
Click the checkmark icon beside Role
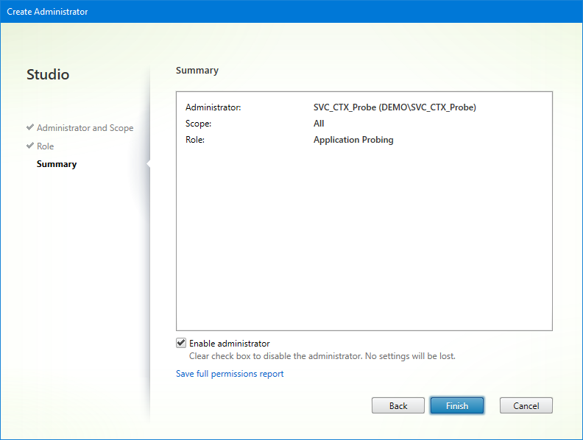click(x=30, y=146)
